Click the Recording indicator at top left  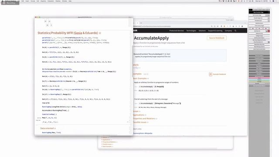10,3
